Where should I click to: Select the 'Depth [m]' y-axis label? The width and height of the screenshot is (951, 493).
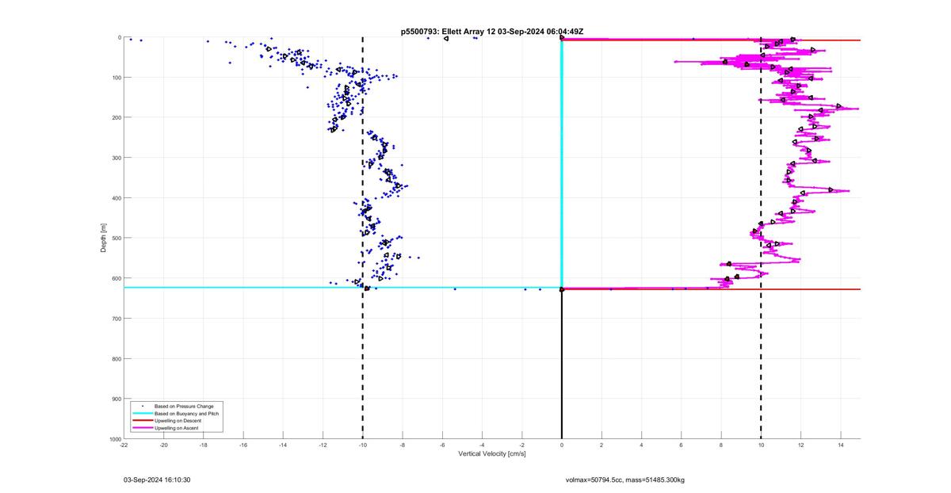point(104,238)
